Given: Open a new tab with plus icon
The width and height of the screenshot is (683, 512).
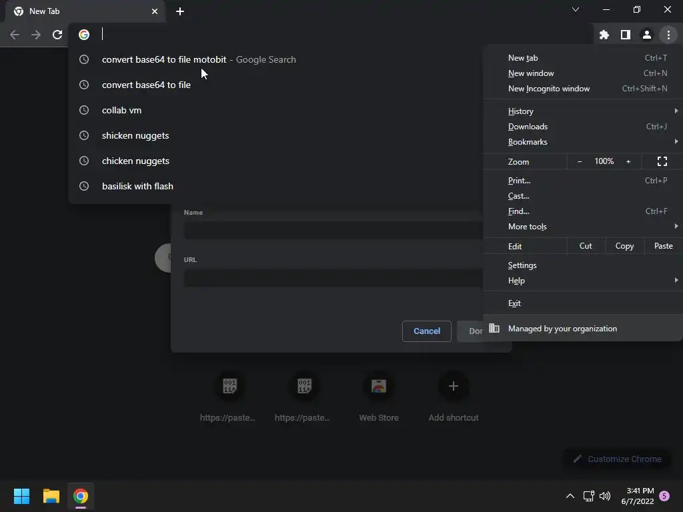Looking at the screenshot, I should point(180,11).
